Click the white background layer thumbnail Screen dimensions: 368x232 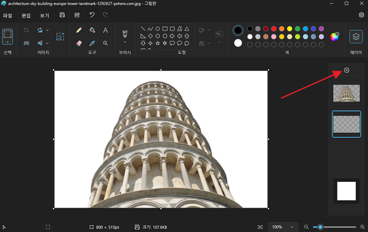pyautogui.click(x=347, y=191)
